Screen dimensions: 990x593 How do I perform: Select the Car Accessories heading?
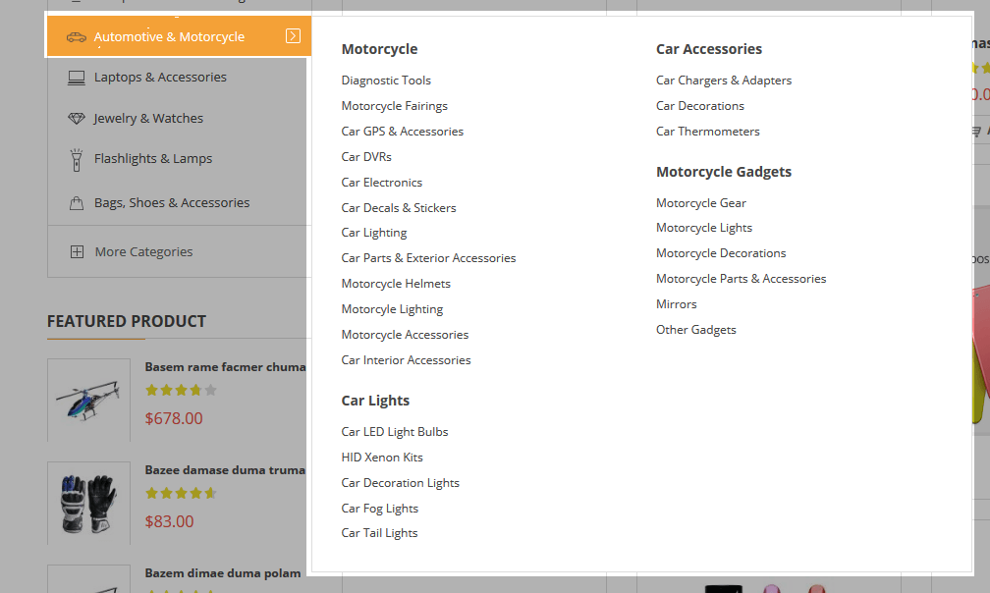click(x=709, y=49)
